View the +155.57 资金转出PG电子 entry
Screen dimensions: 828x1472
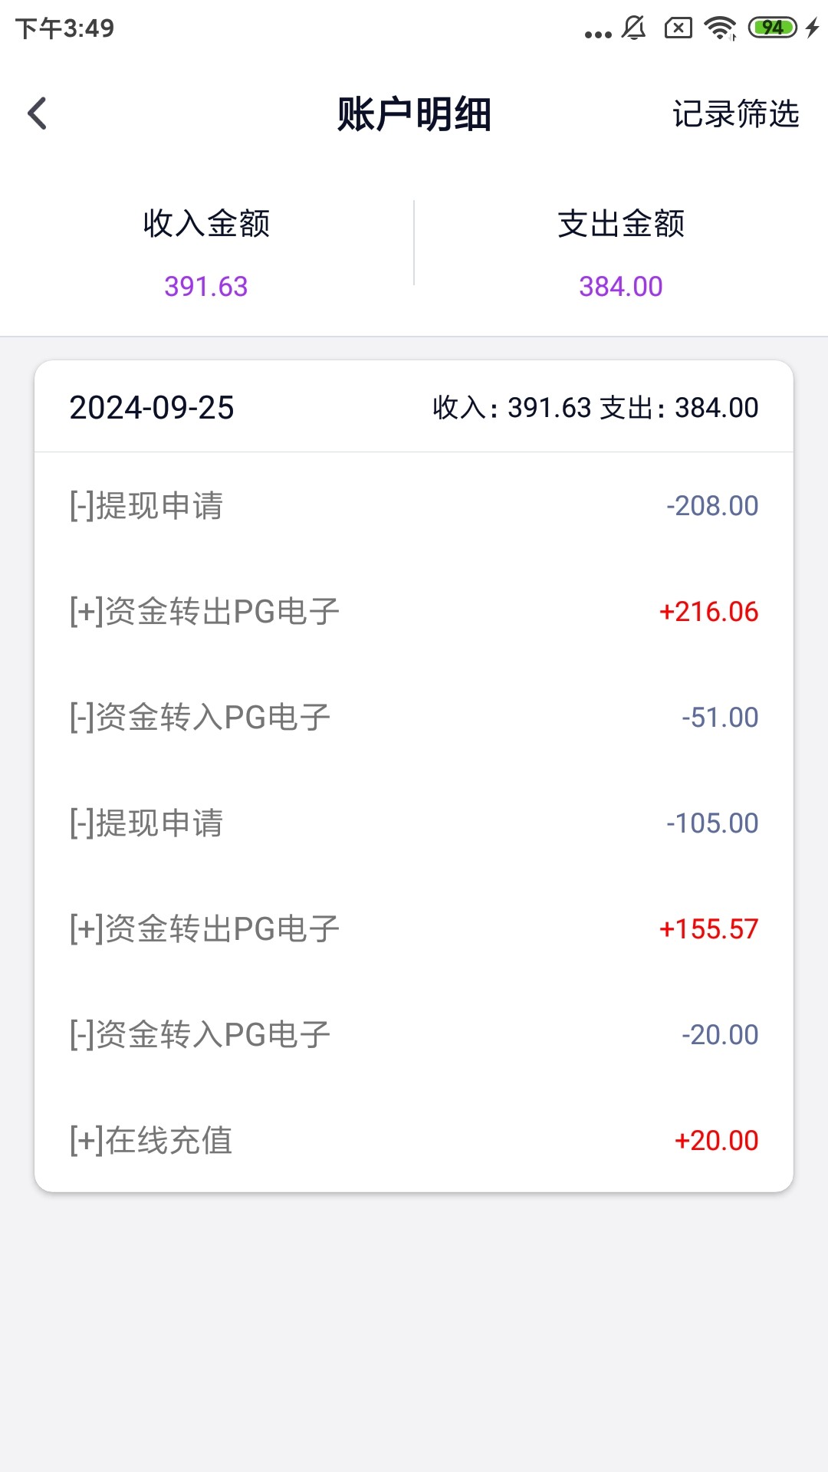coord(414,929)
